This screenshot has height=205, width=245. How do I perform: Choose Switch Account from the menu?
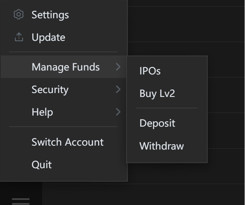tap(67, 142)
